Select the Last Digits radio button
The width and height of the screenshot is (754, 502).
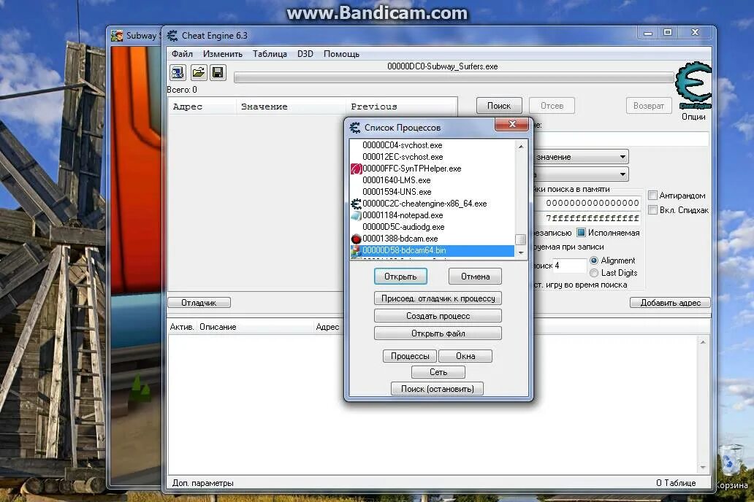[594, 273]
